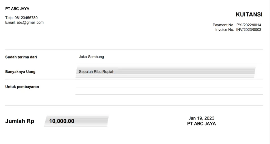270x144 pixels.
Task: Click the PT ABC JAYA signature name
Action: point(201,124)
